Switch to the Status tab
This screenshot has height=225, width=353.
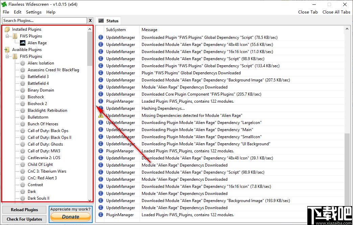[x=108, y=21]
